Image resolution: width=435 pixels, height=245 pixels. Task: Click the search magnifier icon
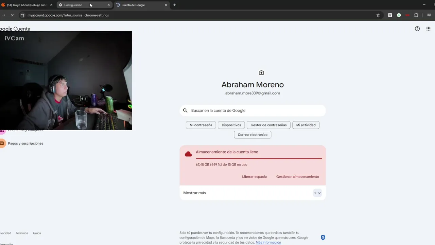(x=185, y=111)
